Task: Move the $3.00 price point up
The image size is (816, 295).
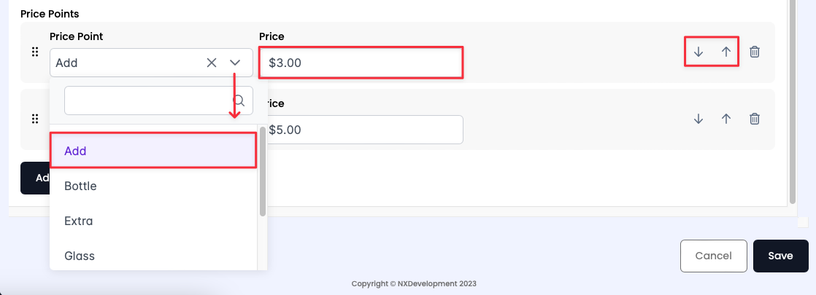Action: point(726,52)
